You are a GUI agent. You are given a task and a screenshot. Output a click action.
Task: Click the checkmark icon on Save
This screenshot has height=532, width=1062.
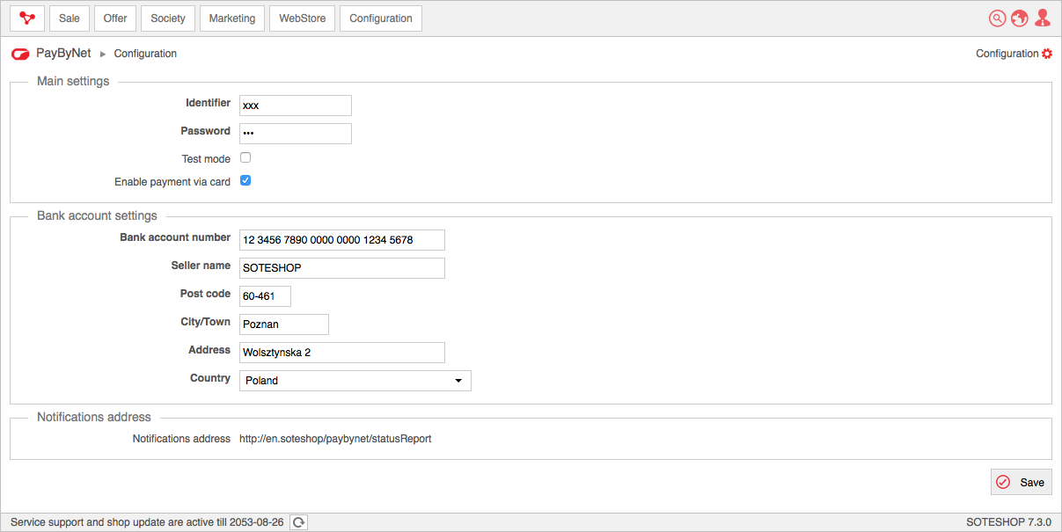pos(1003,482)
